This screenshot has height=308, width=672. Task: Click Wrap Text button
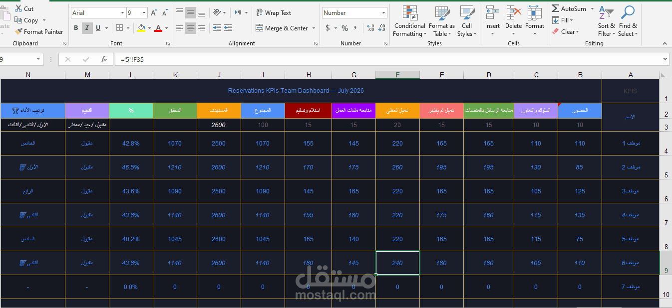click(x=274, y=12)
